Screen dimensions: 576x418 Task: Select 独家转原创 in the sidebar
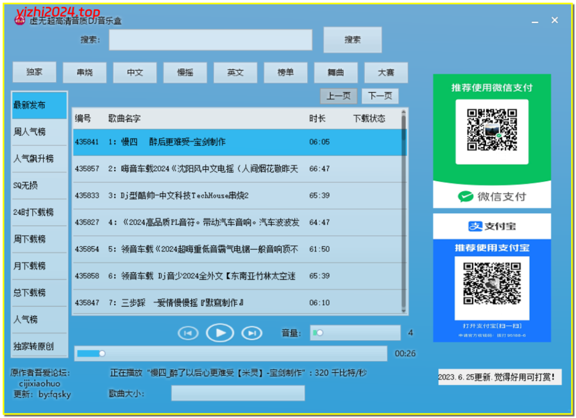(39, 346)
